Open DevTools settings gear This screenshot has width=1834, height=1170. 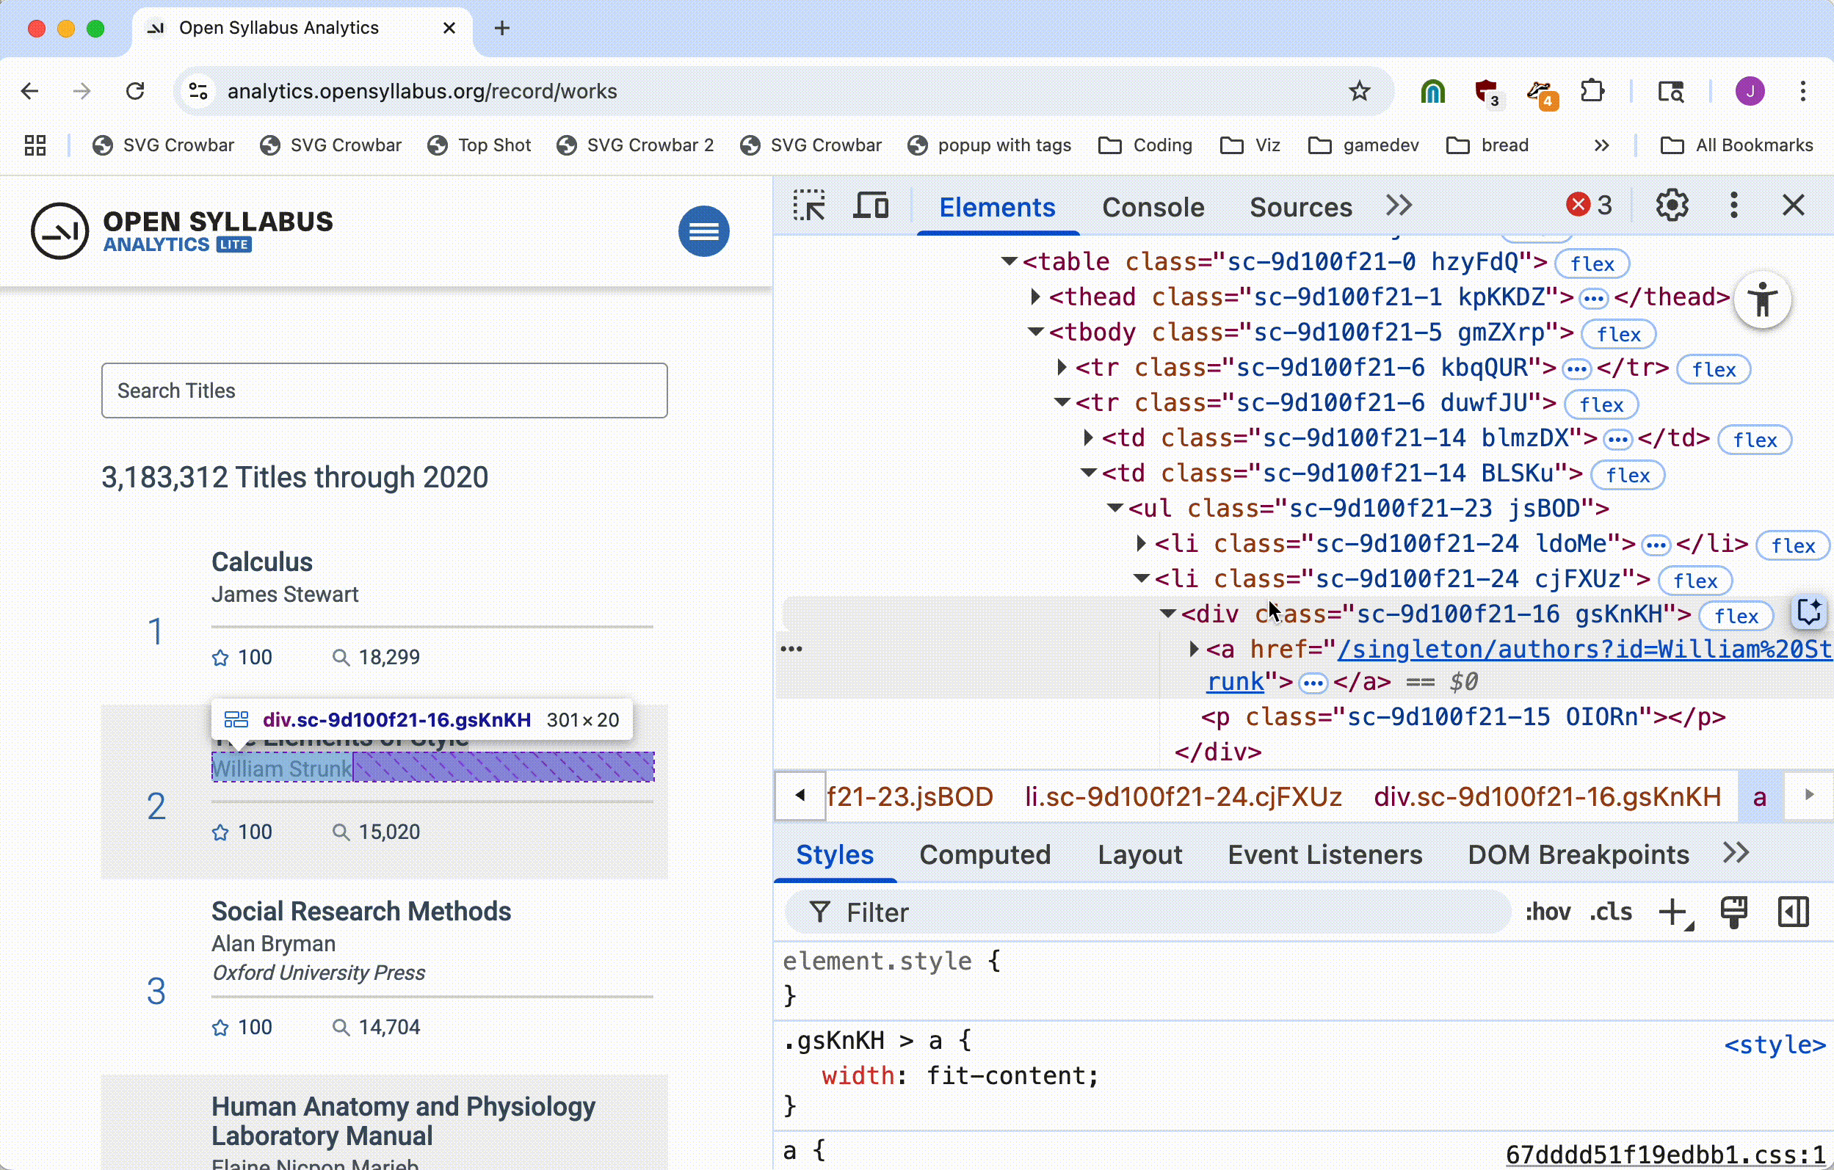point(1672,206)
